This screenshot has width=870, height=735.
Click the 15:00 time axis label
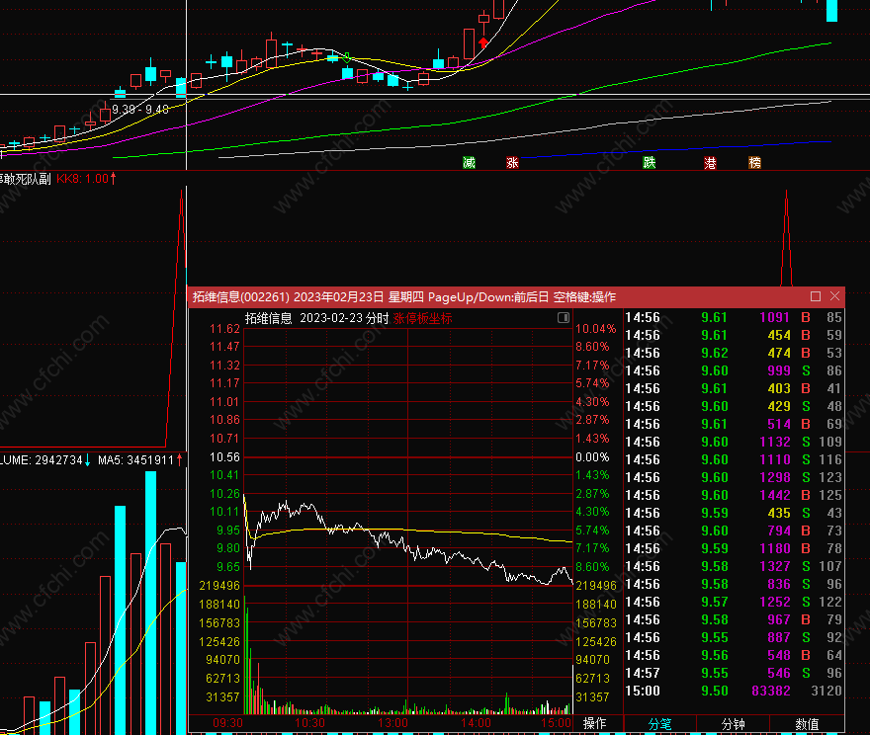pos(556,723)
